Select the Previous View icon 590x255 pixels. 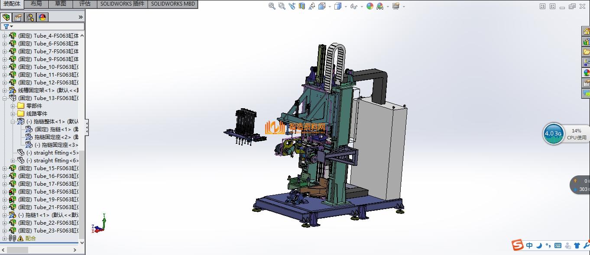[x=292, y=6]
